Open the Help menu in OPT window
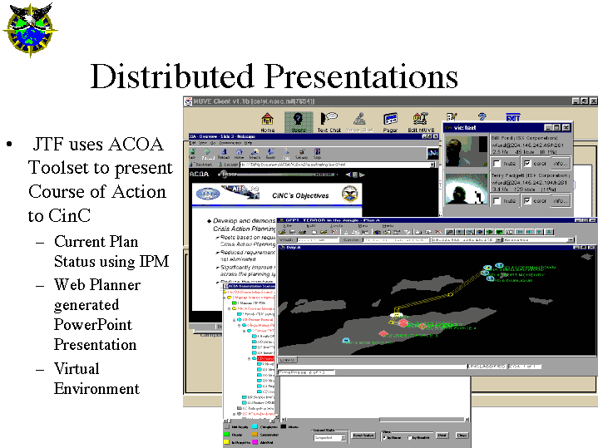This screenshot has height=448, width=598. 388,226
